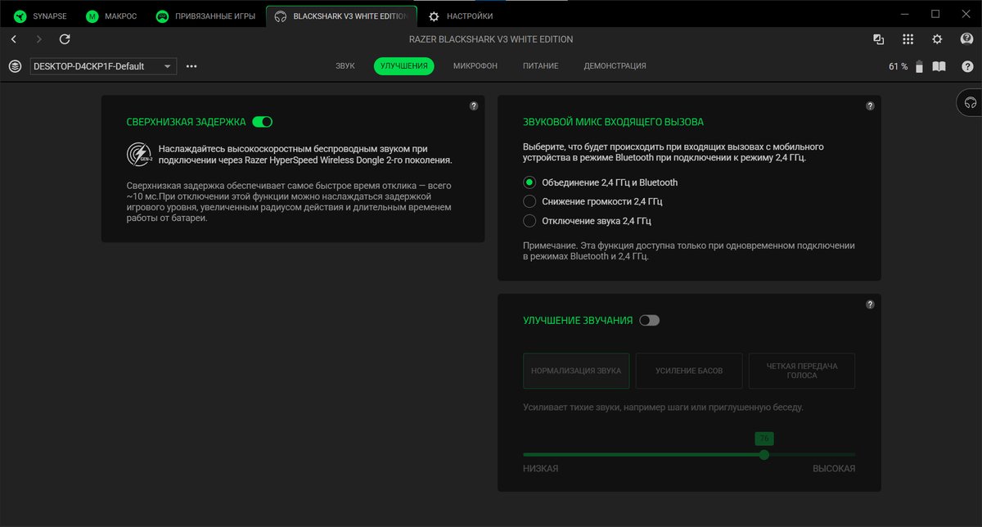982x527 pixels.
Task: Go forward with the right arrow
Action: 39,39
